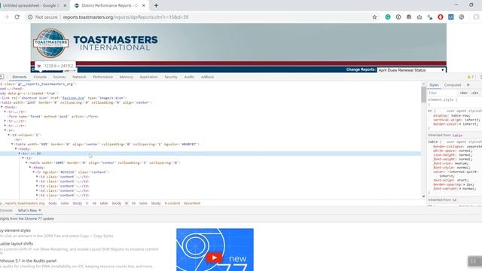
Task: Select gr__reports_toastmasters_org breadcrumb
Action: (22, 203)
